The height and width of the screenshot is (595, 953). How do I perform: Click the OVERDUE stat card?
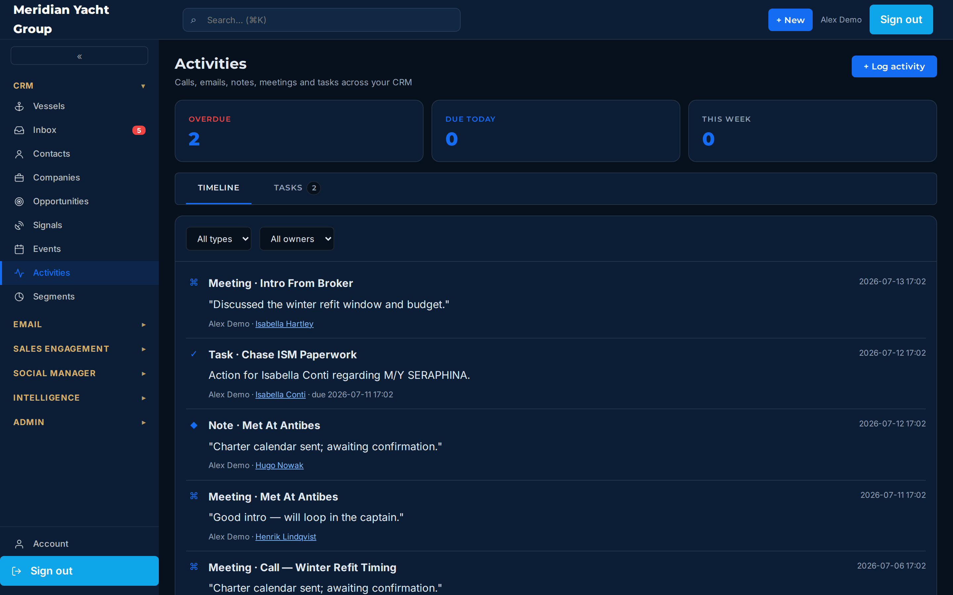(299, 131)
